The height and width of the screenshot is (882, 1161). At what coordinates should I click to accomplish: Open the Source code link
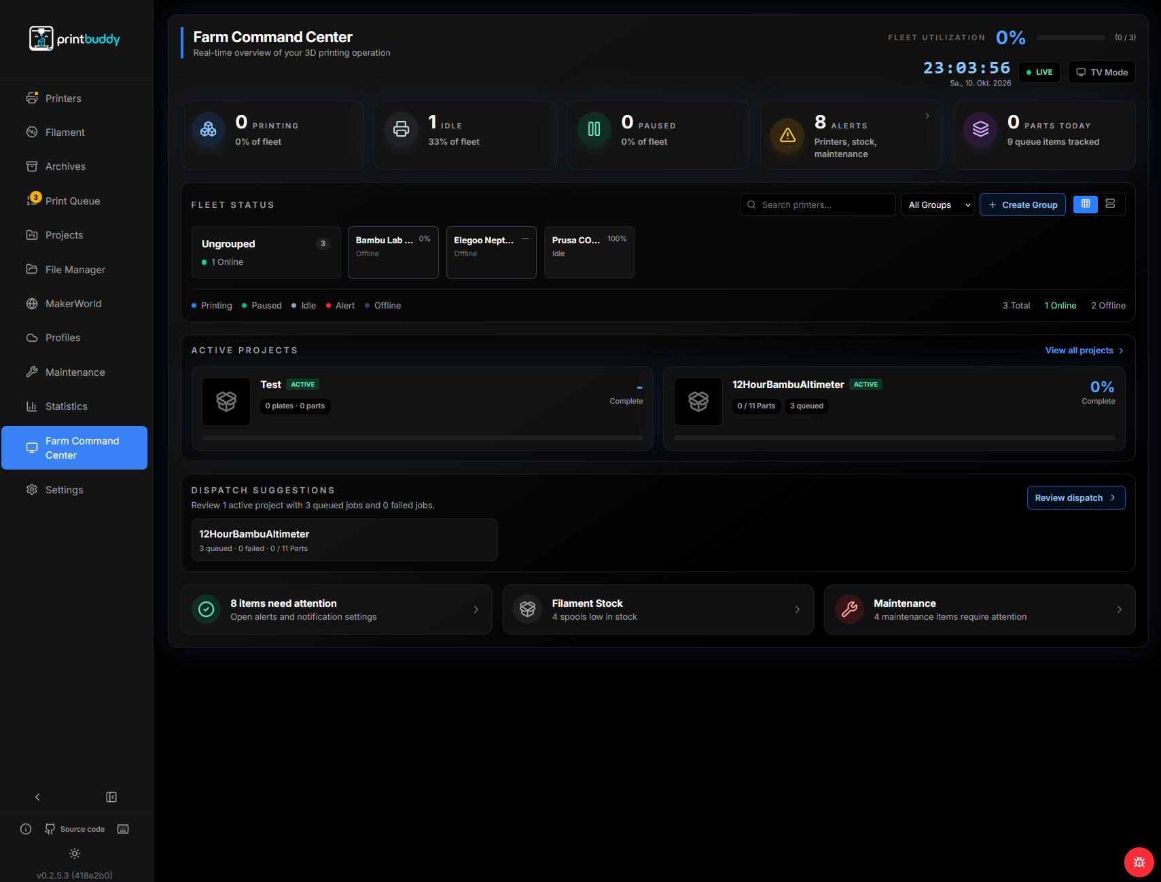coord(75,829)
